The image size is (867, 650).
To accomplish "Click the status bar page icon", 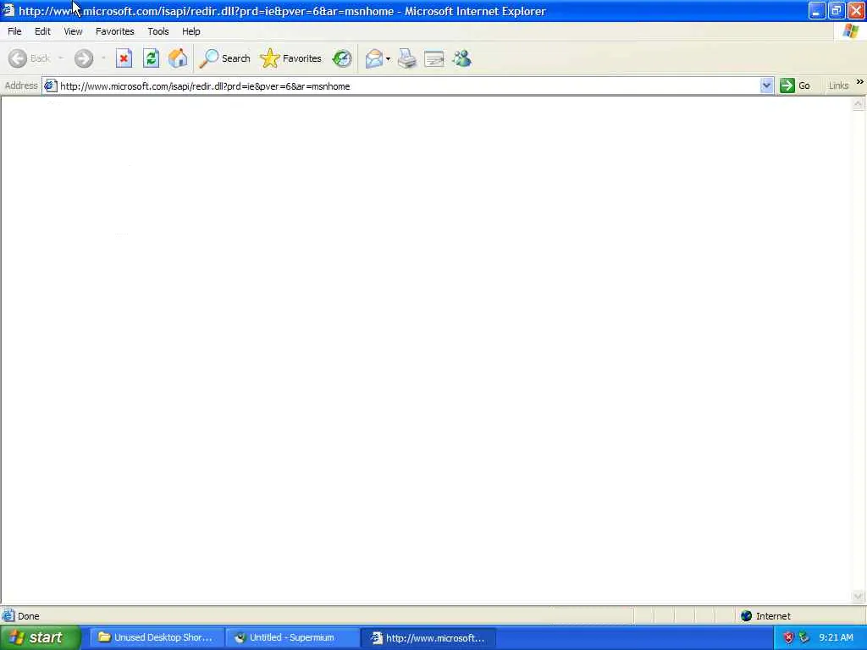I will coord(8,616).
